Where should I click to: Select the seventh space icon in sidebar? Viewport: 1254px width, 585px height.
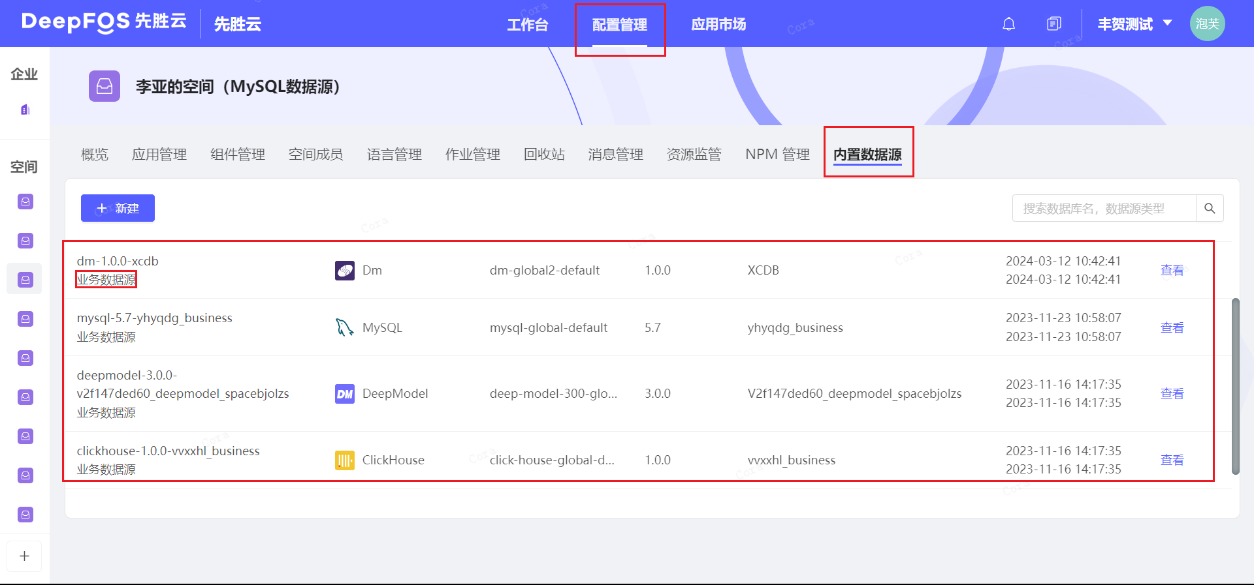pos(25,436)
